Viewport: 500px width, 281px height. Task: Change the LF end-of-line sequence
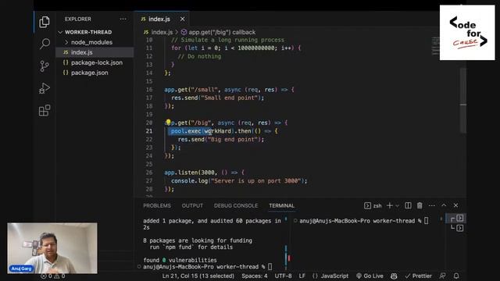(x=302, y=276)
